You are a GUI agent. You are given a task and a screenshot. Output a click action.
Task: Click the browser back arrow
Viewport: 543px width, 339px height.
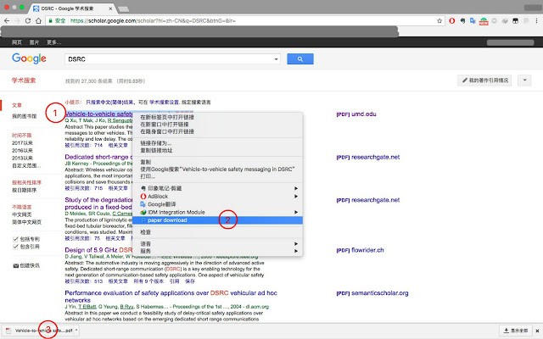(x=7, y=20)
